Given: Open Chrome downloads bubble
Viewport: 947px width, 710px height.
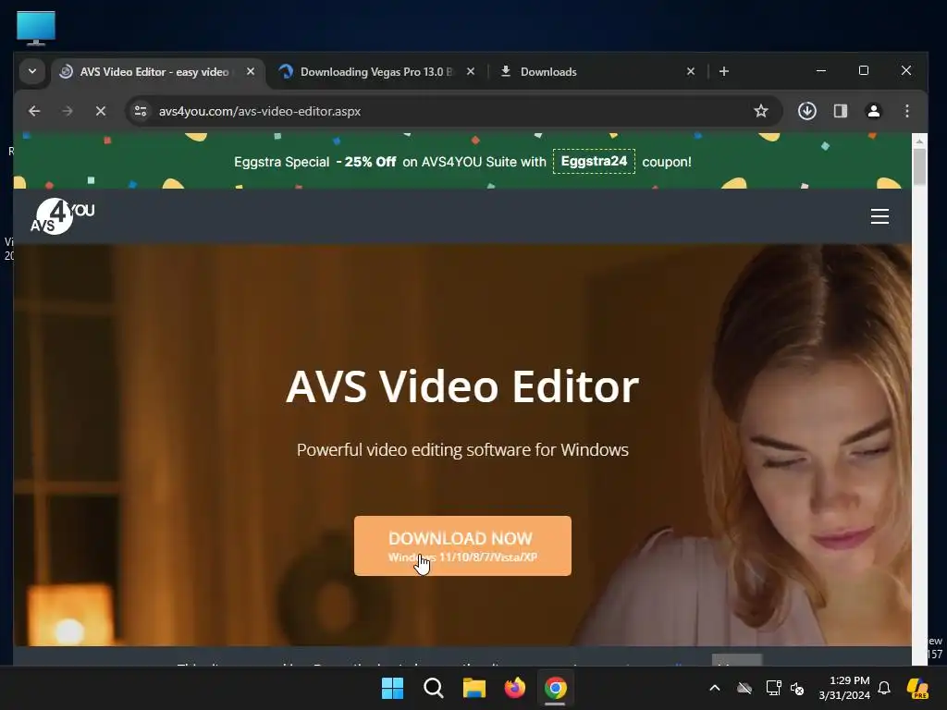Looking at the screenshot, I should [806, 111].
